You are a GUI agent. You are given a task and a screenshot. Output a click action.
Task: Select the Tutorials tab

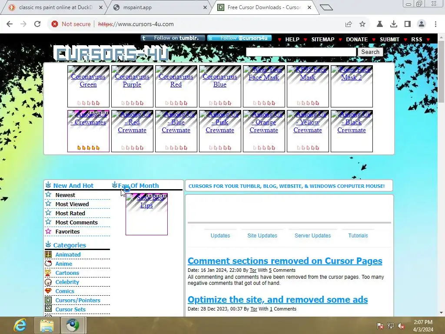pyautogui.click(x=358, y=236)
